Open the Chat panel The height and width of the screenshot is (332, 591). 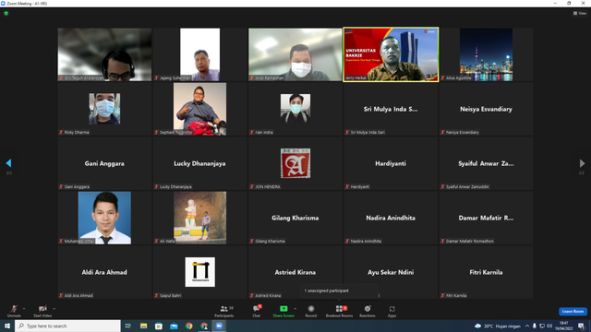pos(257,311)
